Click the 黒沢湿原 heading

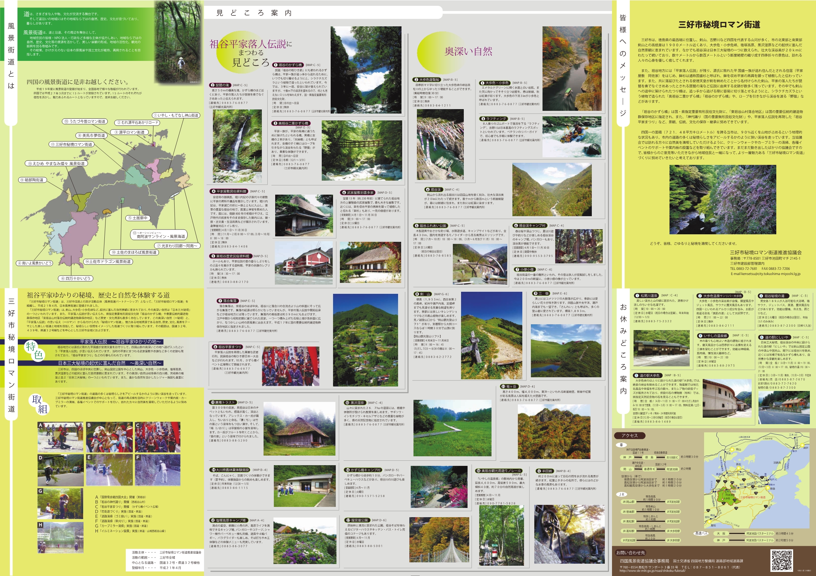pos(355,403)
